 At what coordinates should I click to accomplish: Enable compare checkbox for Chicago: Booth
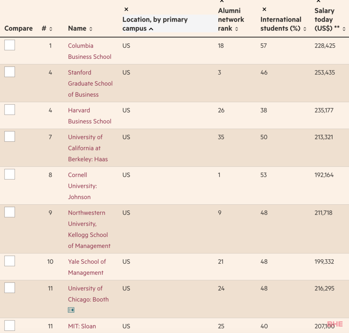pos(10,287)
